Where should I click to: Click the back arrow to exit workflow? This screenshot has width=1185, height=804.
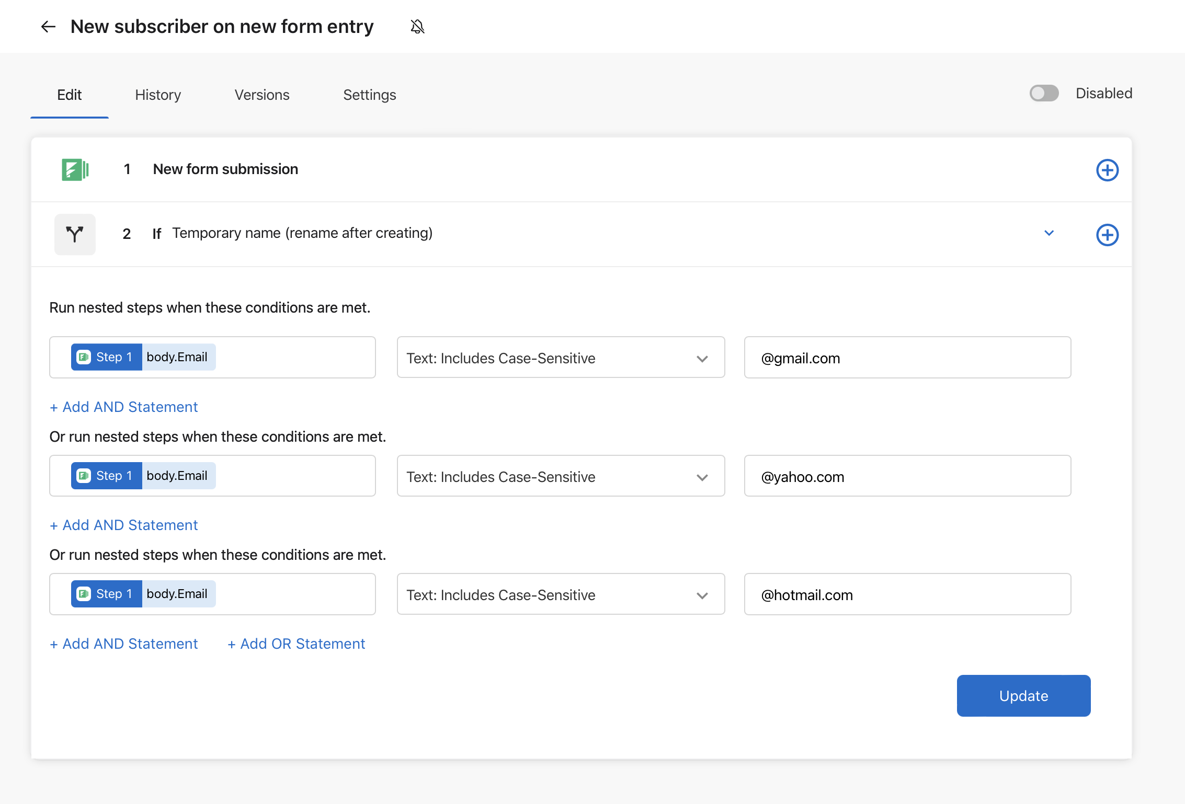[x=48, y=26]
